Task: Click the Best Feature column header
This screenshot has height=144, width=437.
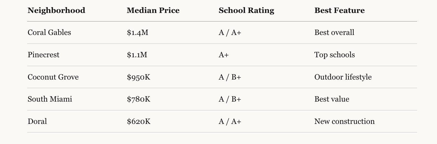Action: [x=340, y=10]
